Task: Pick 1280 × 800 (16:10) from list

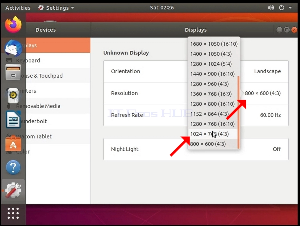Action: click(213, 104)
